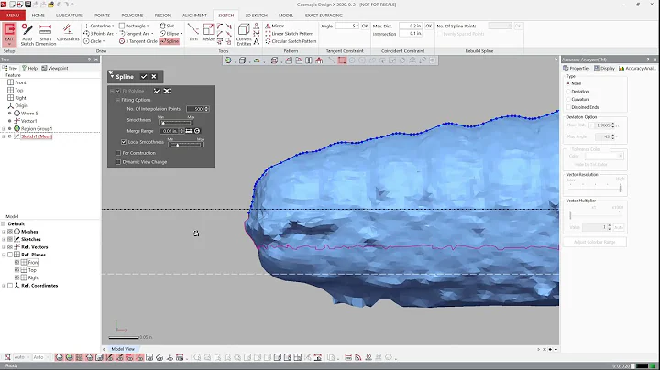This screenshot has width=660, height=370.
Task: Pin the Tree panel
Action: click(x=89, y=60)
